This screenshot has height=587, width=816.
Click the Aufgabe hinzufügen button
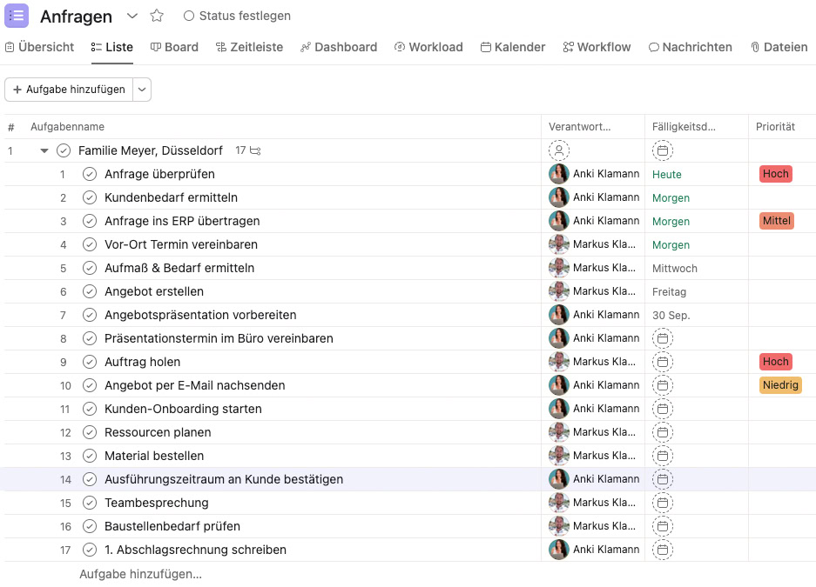pos(68,89)
